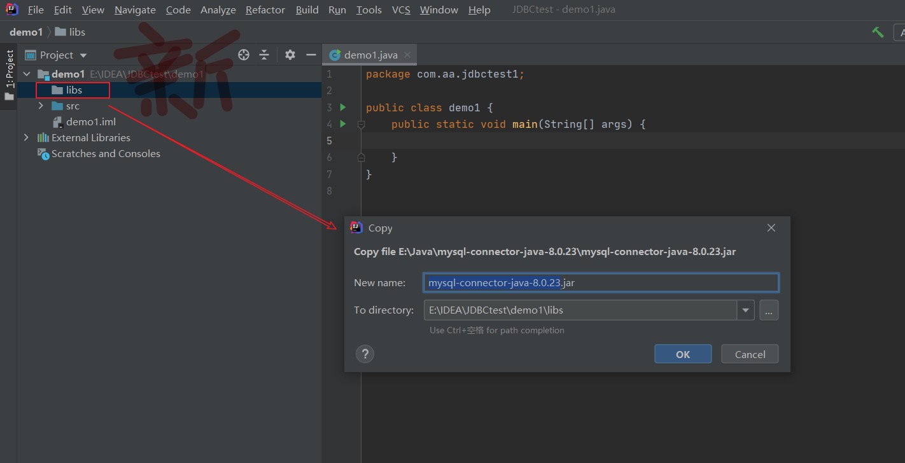Click Cancel in Copy dialog
Image resolution: width=905 pixels, height=463 pixels.
click(x=750, y=354)
